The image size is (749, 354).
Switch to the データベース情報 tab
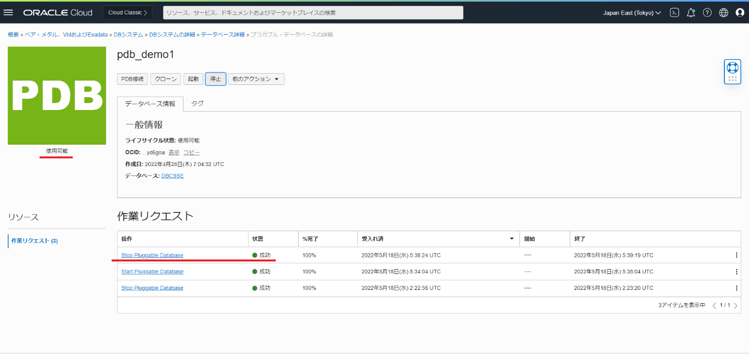point(150,104)
